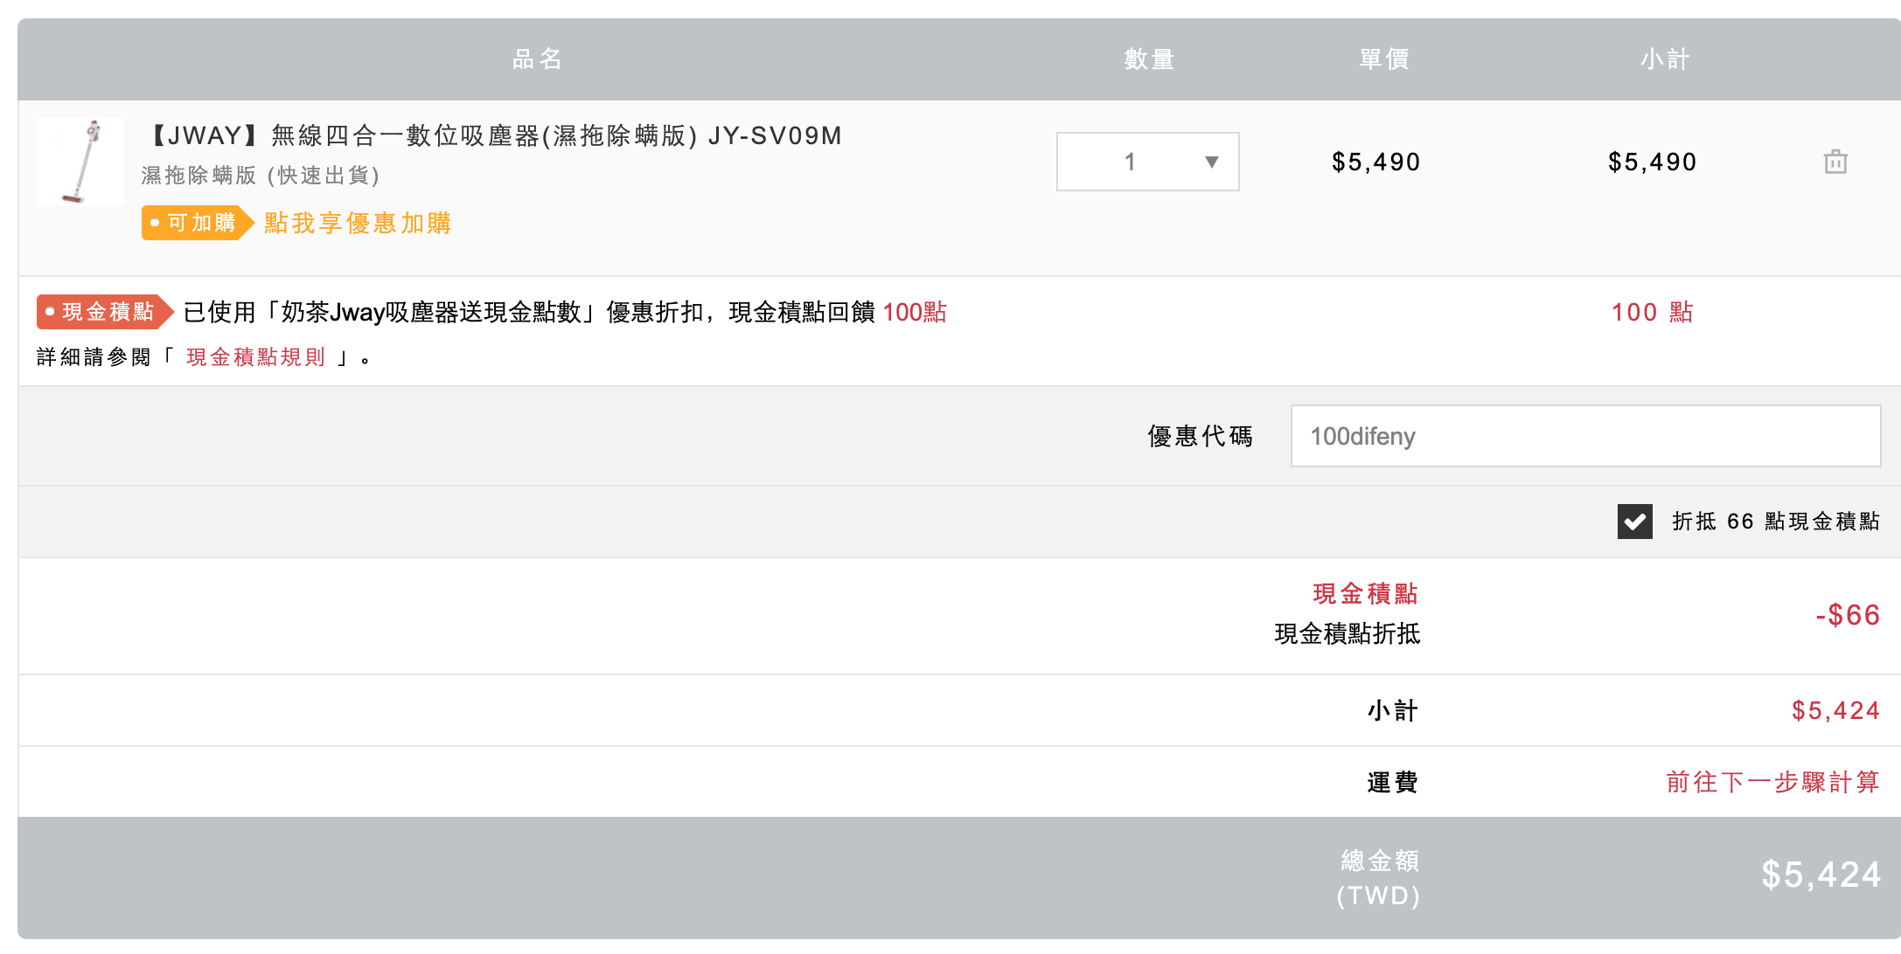Click the 總金額 (TWD) label
The width and height of the screenshot is (1901, 954).
coord(1379,878)
